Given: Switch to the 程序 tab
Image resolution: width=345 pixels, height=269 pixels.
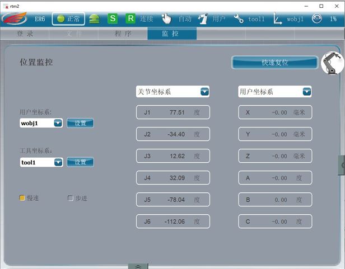Looking at the screenshot, I should [123, 34].
